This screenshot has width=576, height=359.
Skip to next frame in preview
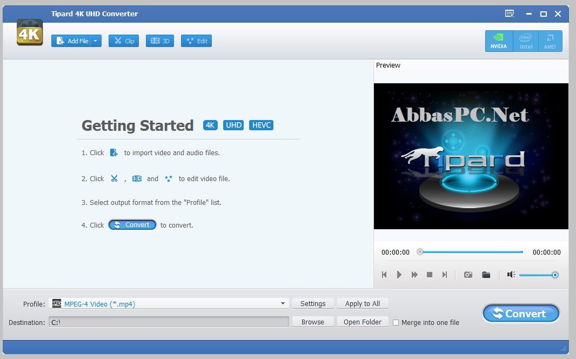(x=445, y=275)
